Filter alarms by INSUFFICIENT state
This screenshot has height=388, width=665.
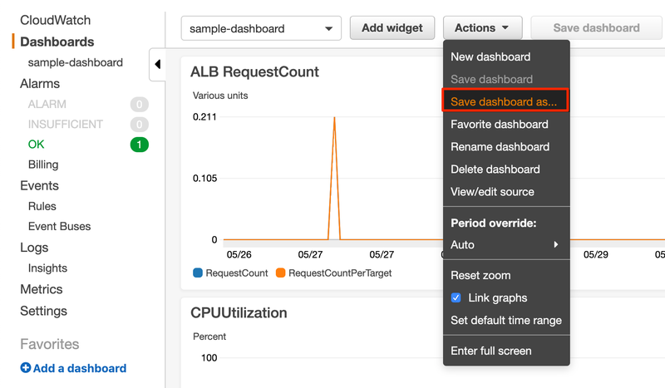point(66,125)
